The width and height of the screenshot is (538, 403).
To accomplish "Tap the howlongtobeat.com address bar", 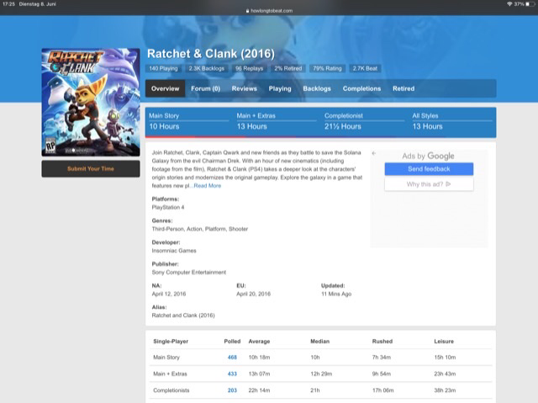I will [269, 11].
